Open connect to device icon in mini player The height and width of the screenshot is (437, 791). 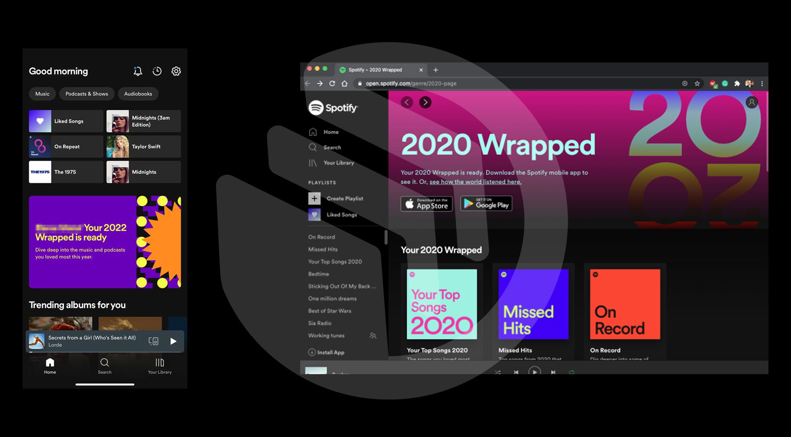point(154,341)
